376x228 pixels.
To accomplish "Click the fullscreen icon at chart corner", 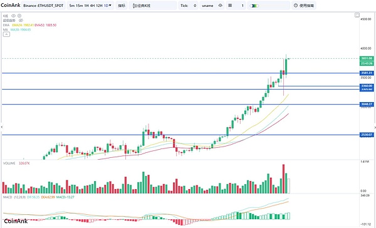I will [357, 15].
